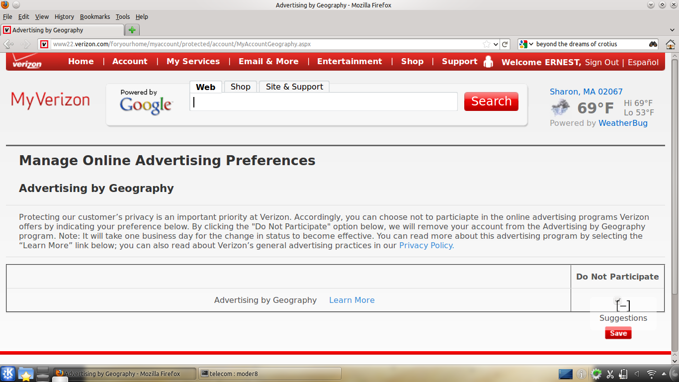Bookmark this page with the star icon

pyautogui.click(x=487, y=44)
